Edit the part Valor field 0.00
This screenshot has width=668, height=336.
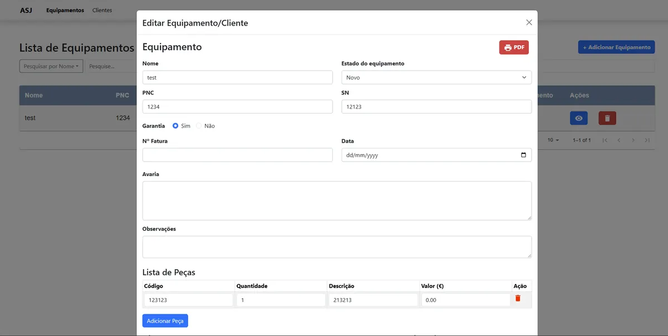[x=466, y=300]
